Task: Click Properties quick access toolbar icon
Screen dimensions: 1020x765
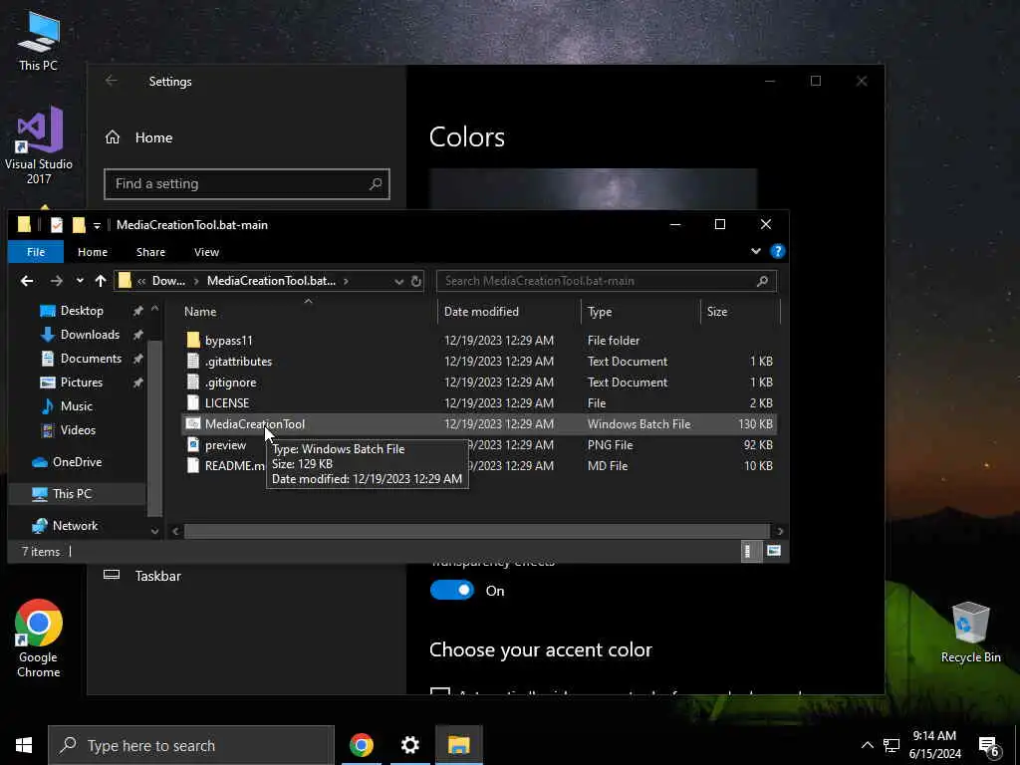Action: pyautogui.click(x=57, y=225)
